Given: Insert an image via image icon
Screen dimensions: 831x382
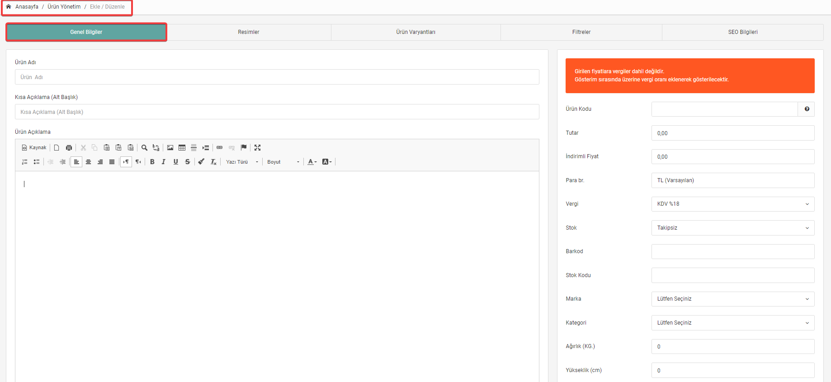Looking at the screenshot, I should point(170,148).
